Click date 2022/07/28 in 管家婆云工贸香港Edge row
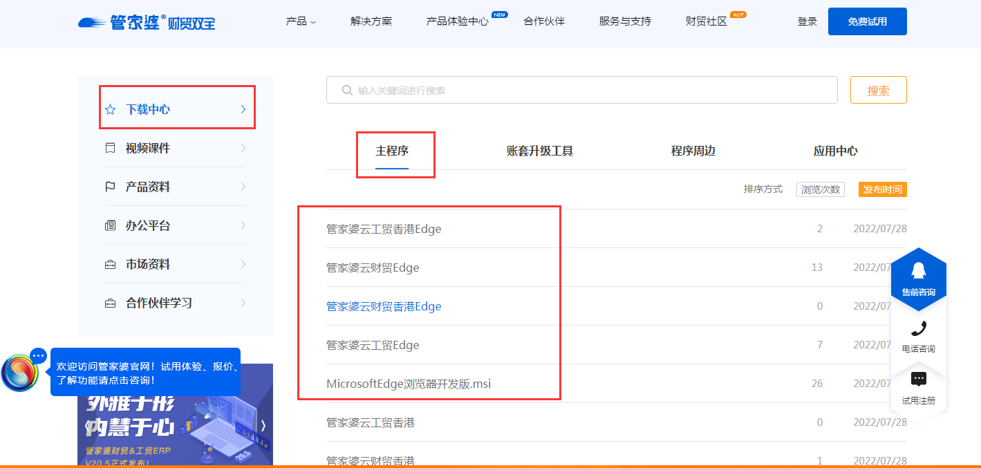 (x=880, y=229)
